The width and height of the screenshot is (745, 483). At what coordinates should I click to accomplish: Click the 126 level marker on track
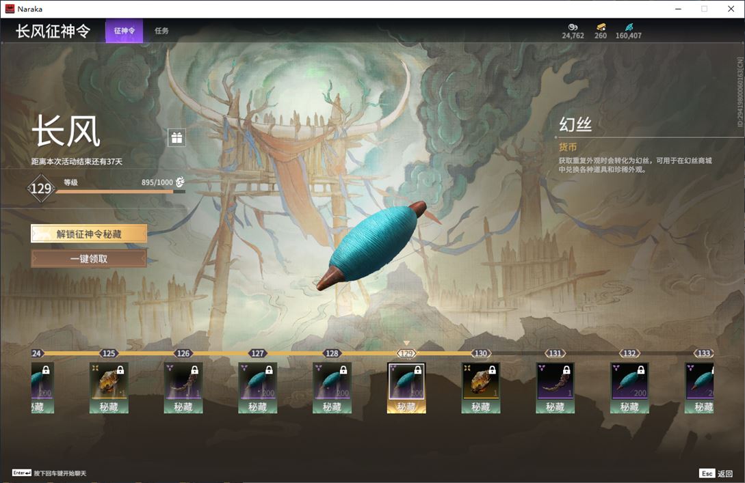click(183, 353)
